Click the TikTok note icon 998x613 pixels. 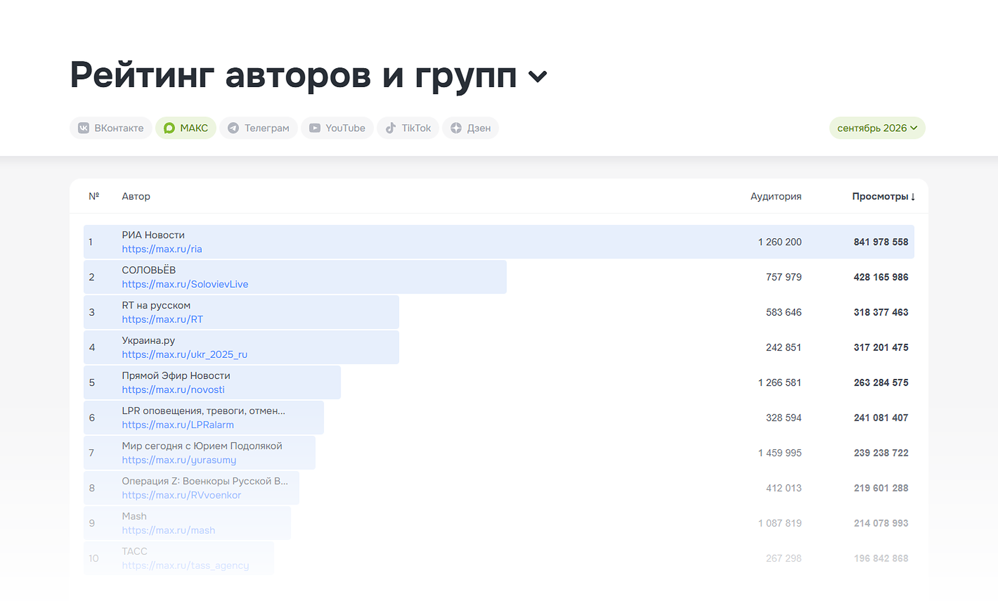[x=391, y=128]
